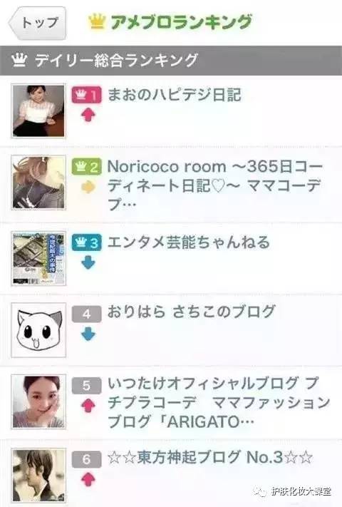Tap the トップ back button

[38, 23]
